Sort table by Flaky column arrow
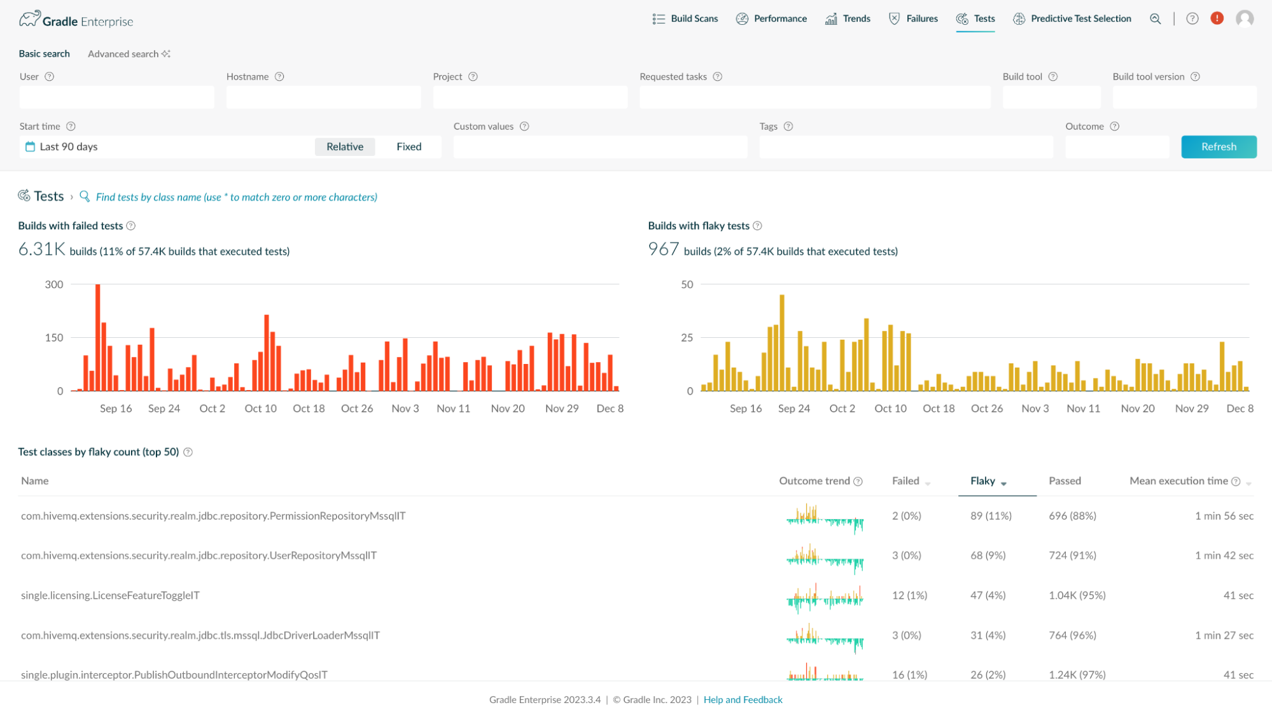The width and height of the screenshot is (1272, 719). pos(1003,484)
